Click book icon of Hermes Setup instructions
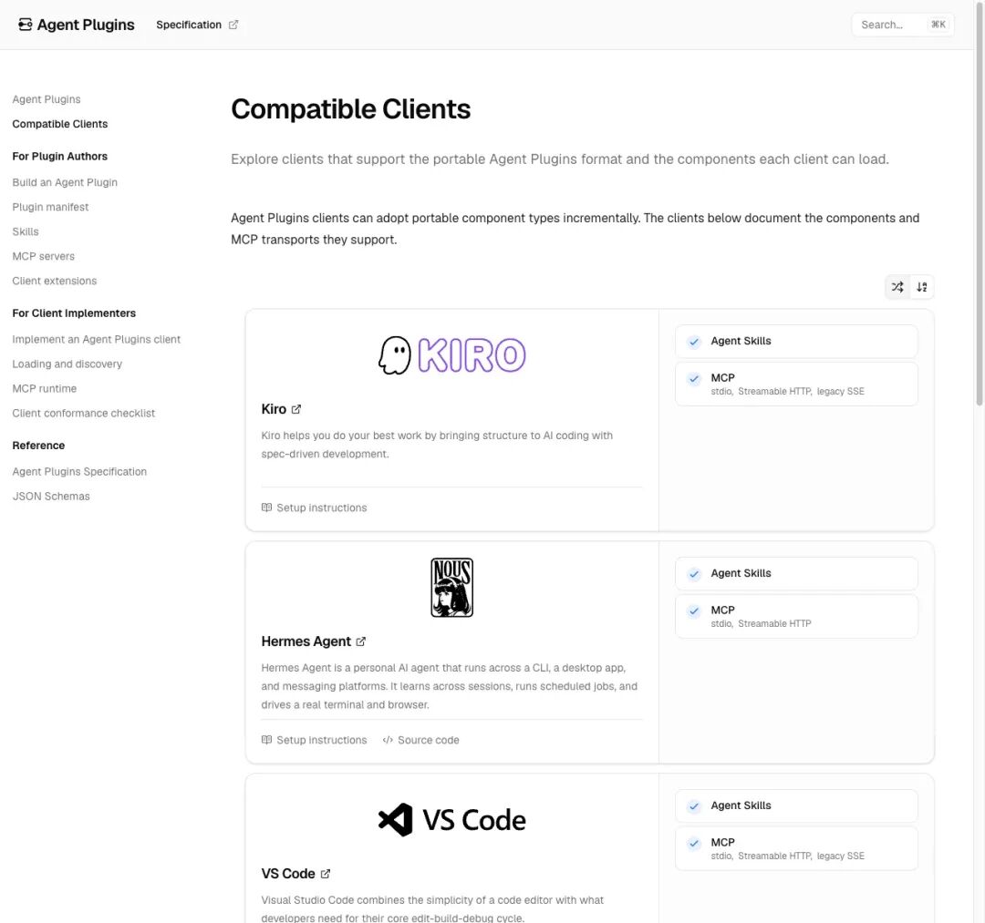The height and width of the screenshot is (923, 985). click(x=266, y=740)
